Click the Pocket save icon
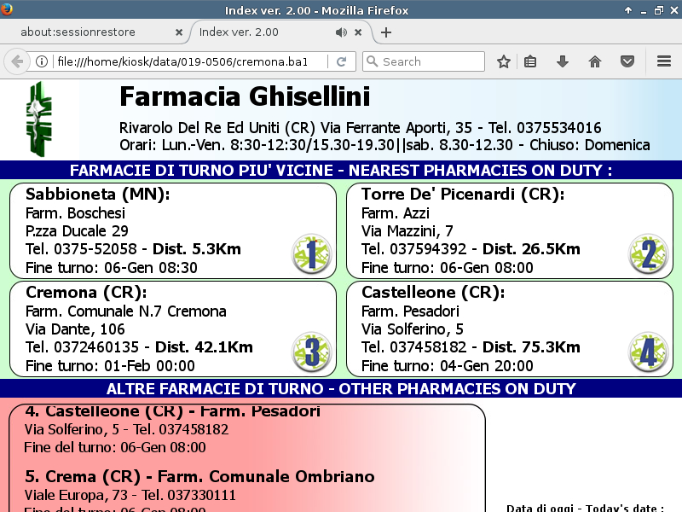 pos(627,61)
